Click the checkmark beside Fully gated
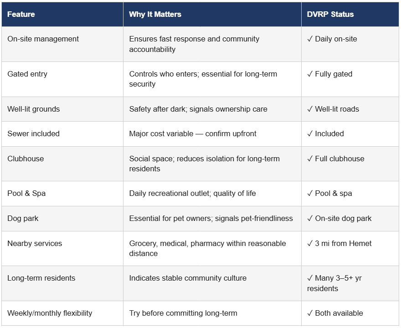Image resolution: width=401 pixels, height=328 pixels. pos(310,74)
